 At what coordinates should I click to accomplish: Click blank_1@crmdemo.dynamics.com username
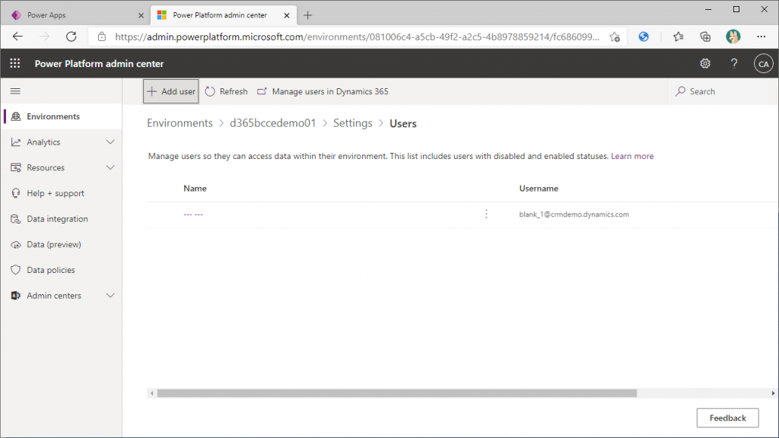point(574,214)
